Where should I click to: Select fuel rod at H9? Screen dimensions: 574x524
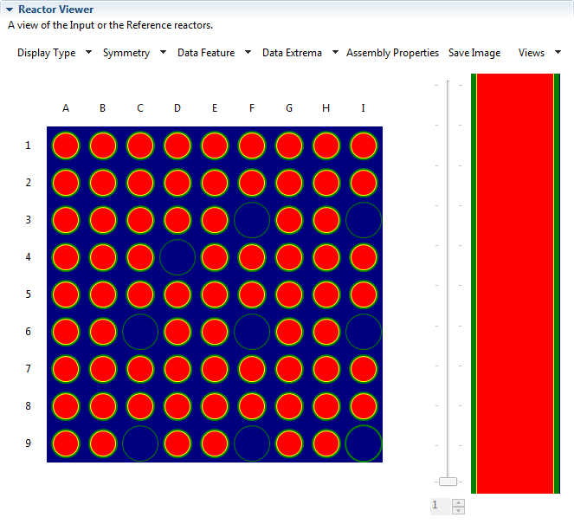tap(326, 443)
